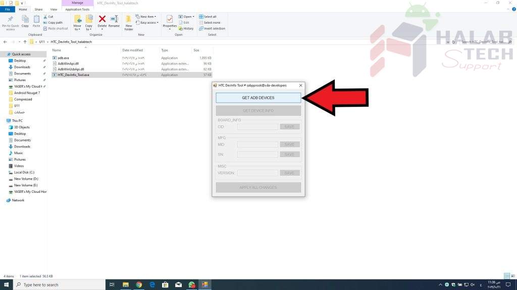Image resolution: width=517 pixels, height=290 pixels.
Task: Switch to the View ribbon tab
Action: pos(54,10)
